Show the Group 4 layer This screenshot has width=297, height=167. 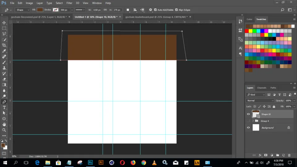point(248,121)
